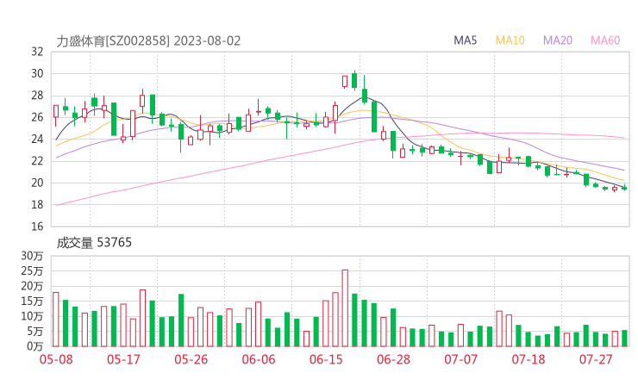Click the 05-26 date axis label
The height and width of the screenshot is (379, 638).
(191, 359)
